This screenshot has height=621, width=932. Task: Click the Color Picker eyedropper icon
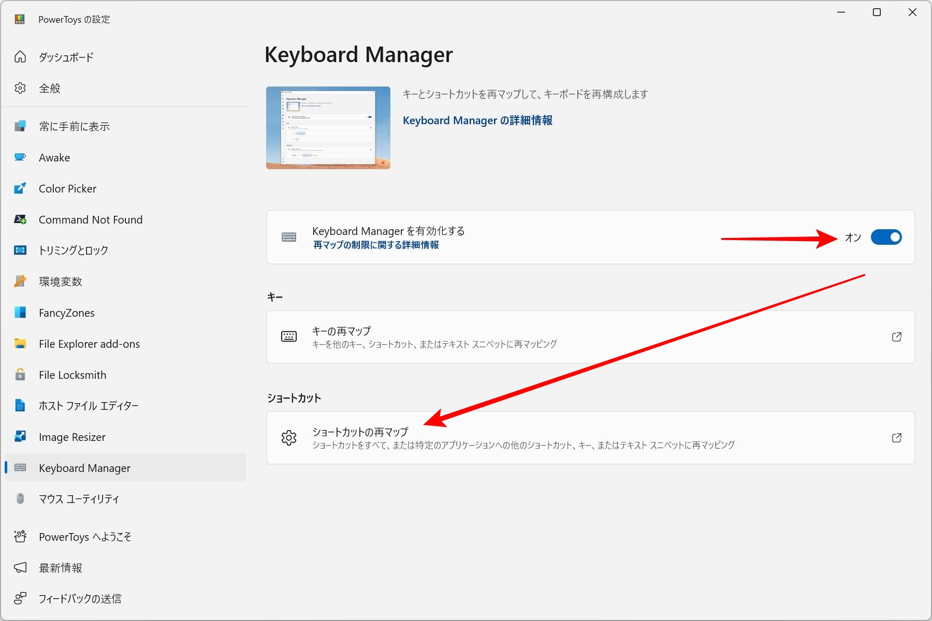coord(20,188)
